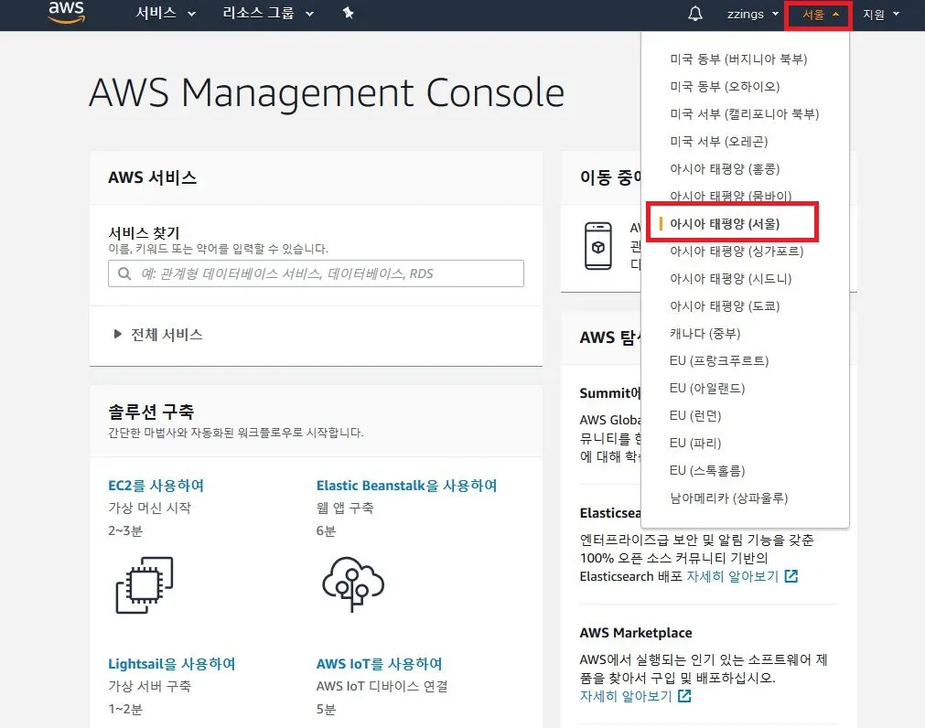Viewport: 925px width, 728px height.
Task: Open the 지원 support menu
Action: tap(881, 14)
